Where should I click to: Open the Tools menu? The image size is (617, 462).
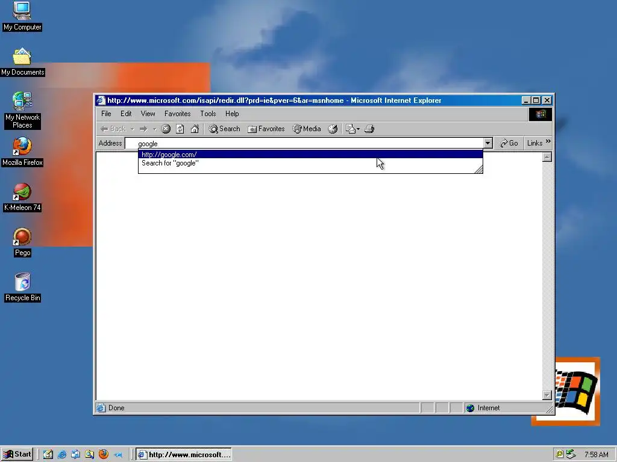(208, 114)
